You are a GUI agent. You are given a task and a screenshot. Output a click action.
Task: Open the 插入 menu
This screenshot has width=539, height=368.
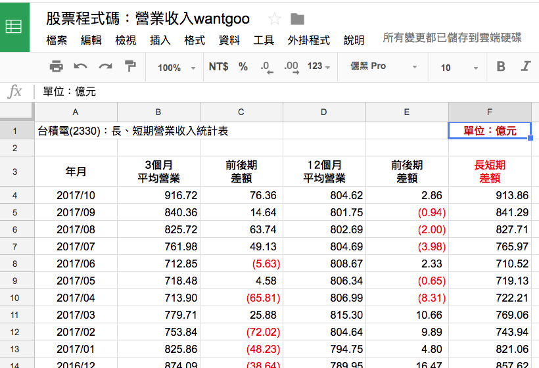(160, 40)
